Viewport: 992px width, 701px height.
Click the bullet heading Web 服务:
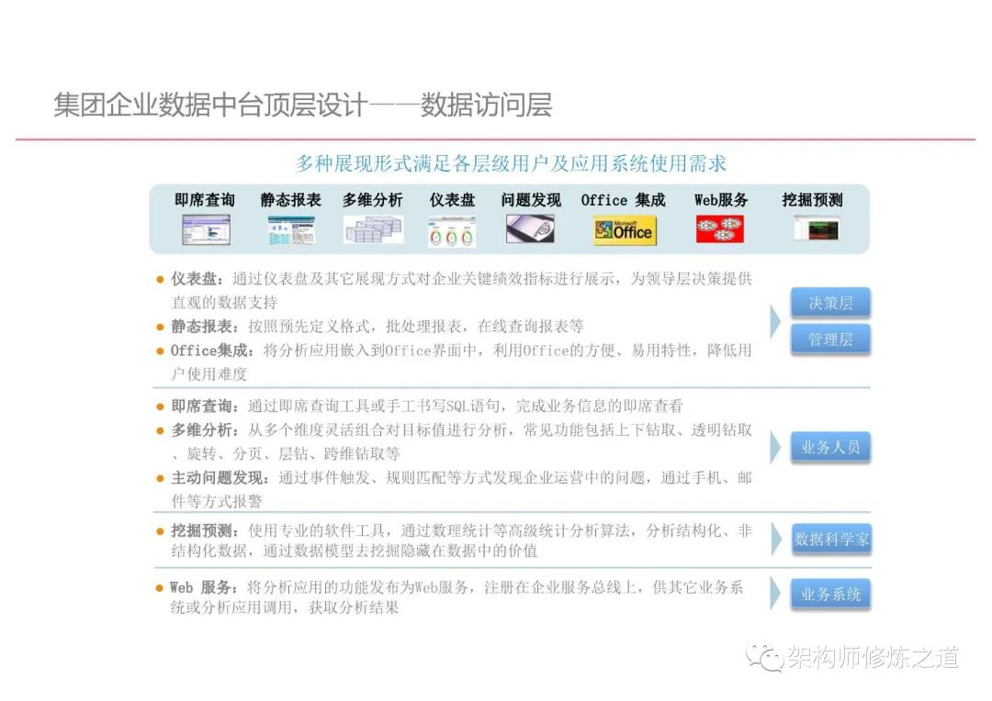204,587
